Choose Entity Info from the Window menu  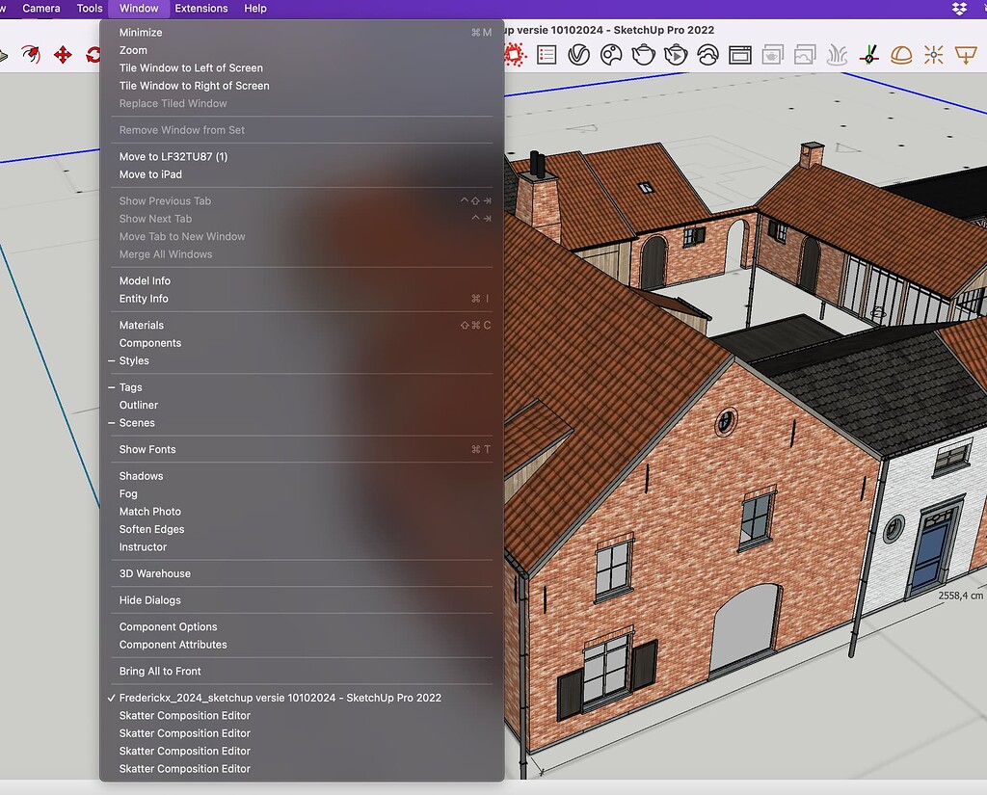[x=144, y=299]
